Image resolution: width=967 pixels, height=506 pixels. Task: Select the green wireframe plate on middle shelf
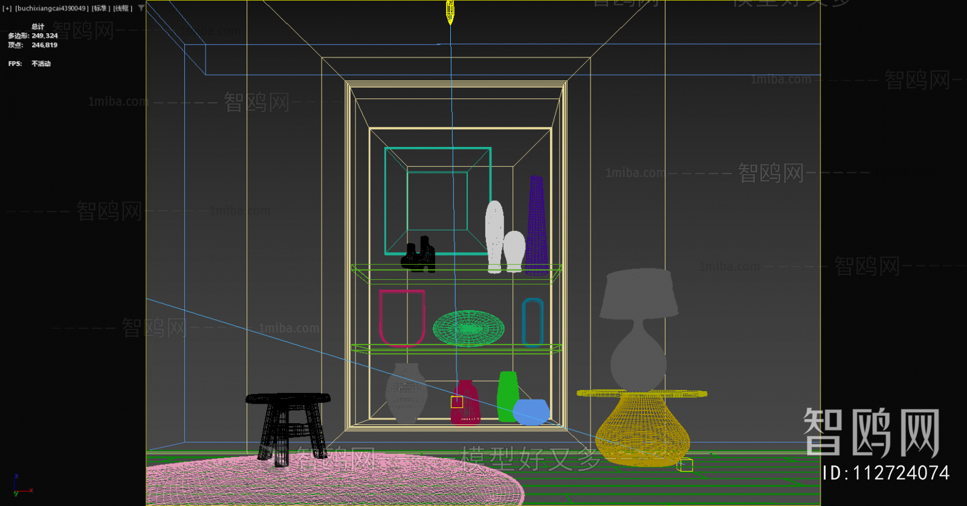pyautogui.click(x=468, y=328)
